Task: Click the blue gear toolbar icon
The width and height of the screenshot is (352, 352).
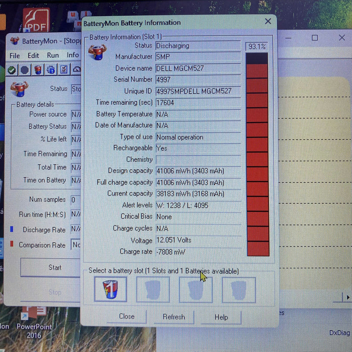Action: click(51, 70)
